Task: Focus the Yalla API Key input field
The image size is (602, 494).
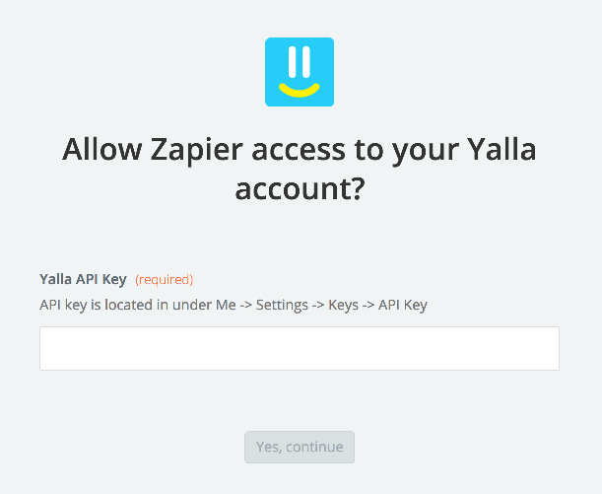Action: point(300,348)
